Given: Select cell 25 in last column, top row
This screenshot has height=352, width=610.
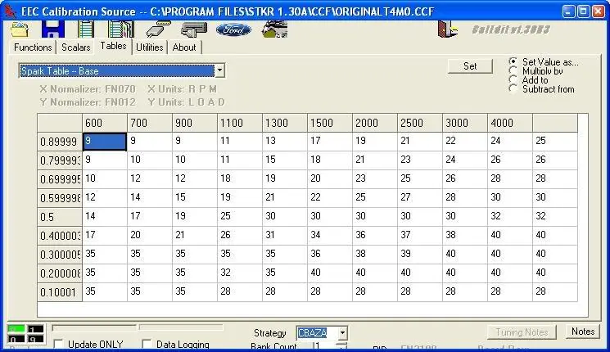Looking at the screenshot, I should 555,141.
